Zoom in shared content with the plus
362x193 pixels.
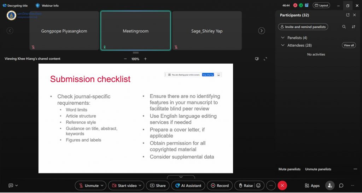pyautogui.click(x=145, y=59)
